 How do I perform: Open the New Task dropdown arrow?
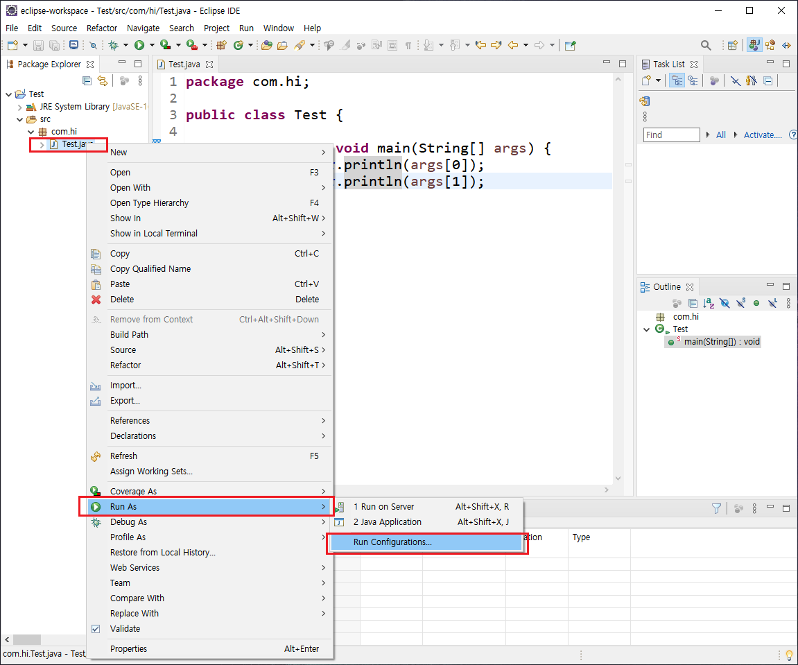(658, 80)
